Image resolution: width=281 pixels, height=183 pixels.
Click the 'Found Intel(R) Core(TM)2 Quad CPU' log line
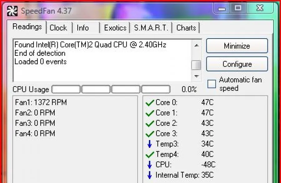[90, 45]
